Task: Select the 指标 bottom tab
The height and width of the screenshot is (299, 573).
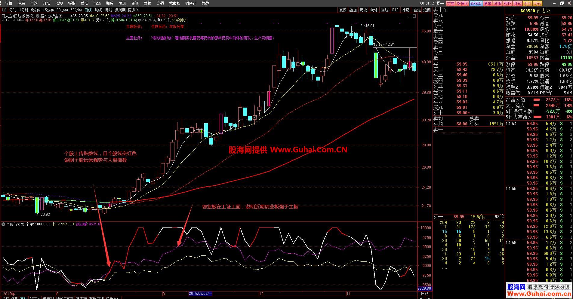Action: point(6,298)
